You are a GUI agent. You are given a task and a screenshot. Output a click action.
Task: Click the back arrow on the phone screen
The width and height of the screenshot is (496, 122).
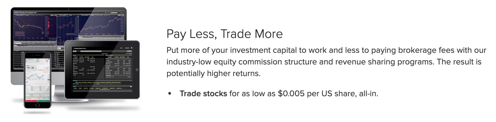coord(27,61)
